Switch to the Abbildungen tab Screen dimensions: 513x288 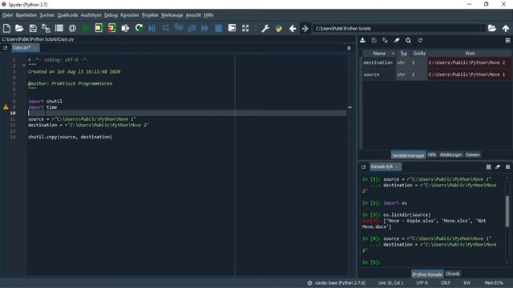(450, 154)
